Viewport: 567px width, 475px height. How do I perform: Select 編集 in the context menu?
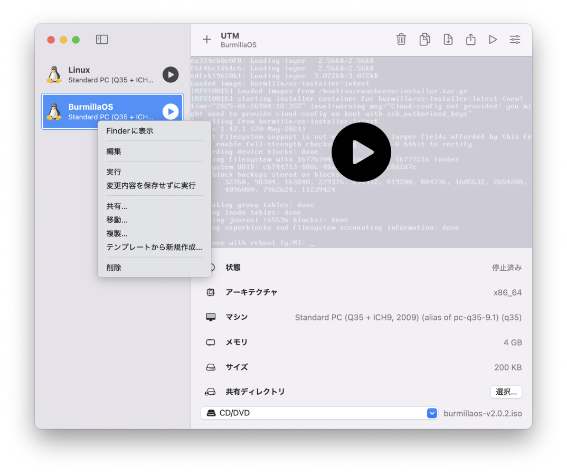click(114, 151)
